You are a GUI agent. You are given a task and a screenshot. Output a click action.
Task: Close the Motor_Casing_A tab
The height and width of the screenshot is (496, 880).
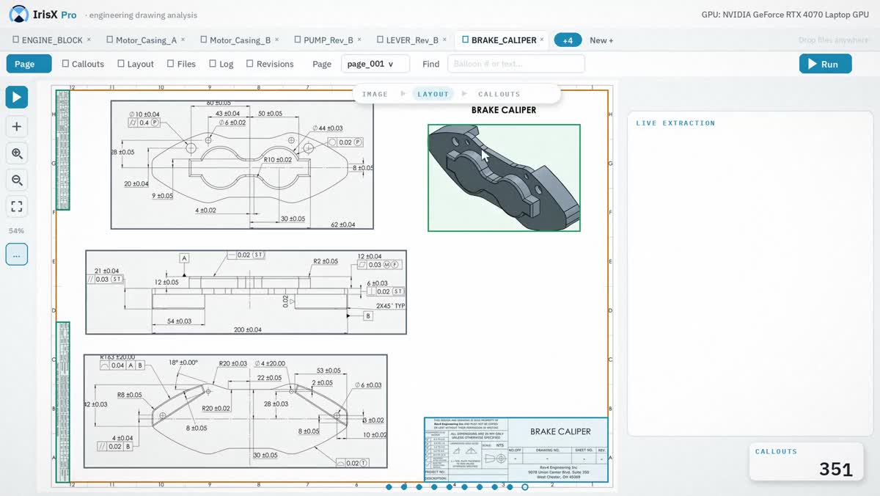(x=183, y=40)
